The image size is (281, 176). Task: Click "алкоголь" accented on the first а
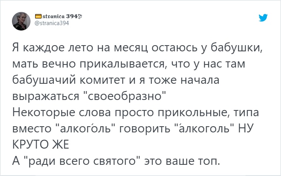[204, 128]
